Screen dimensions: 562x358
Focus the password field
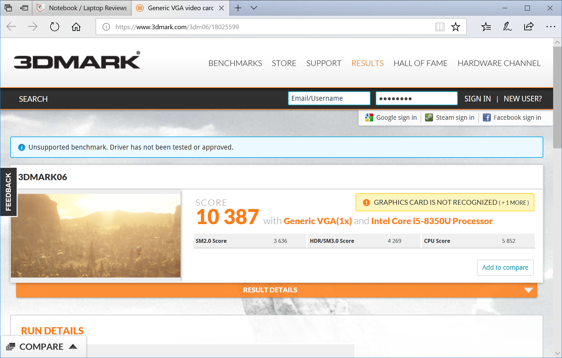[417, 98]
